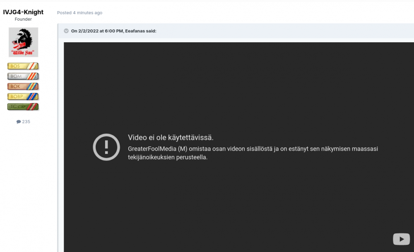
Task: Select the BOS award badge
Action: 23,66
